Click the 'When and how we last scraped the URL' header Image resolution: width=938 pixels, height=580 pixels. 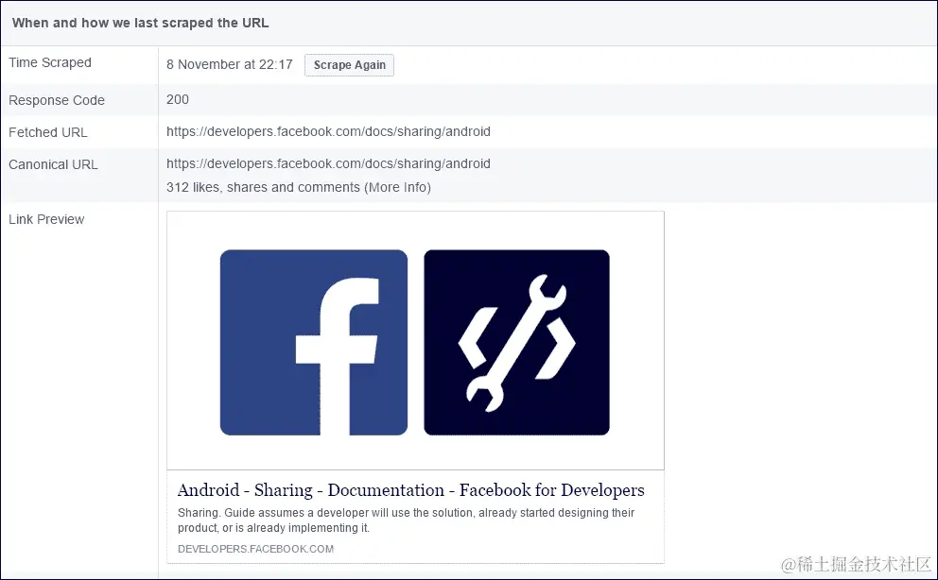(x=140, y=24)
